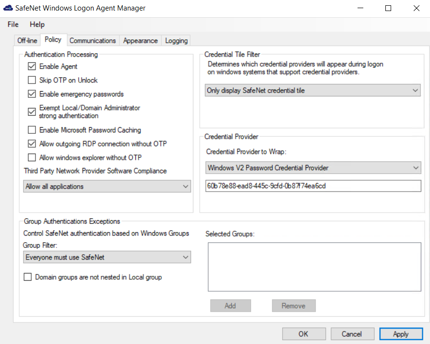The height and width of the screenshot is (344, 430).
Task: Click the Remove group button
Action: [x=294, y=306]
